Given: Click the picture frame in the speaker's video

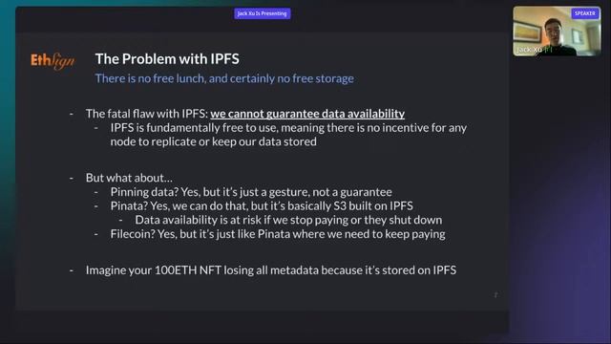Looking at the screenshot, I should click(527, 32).
